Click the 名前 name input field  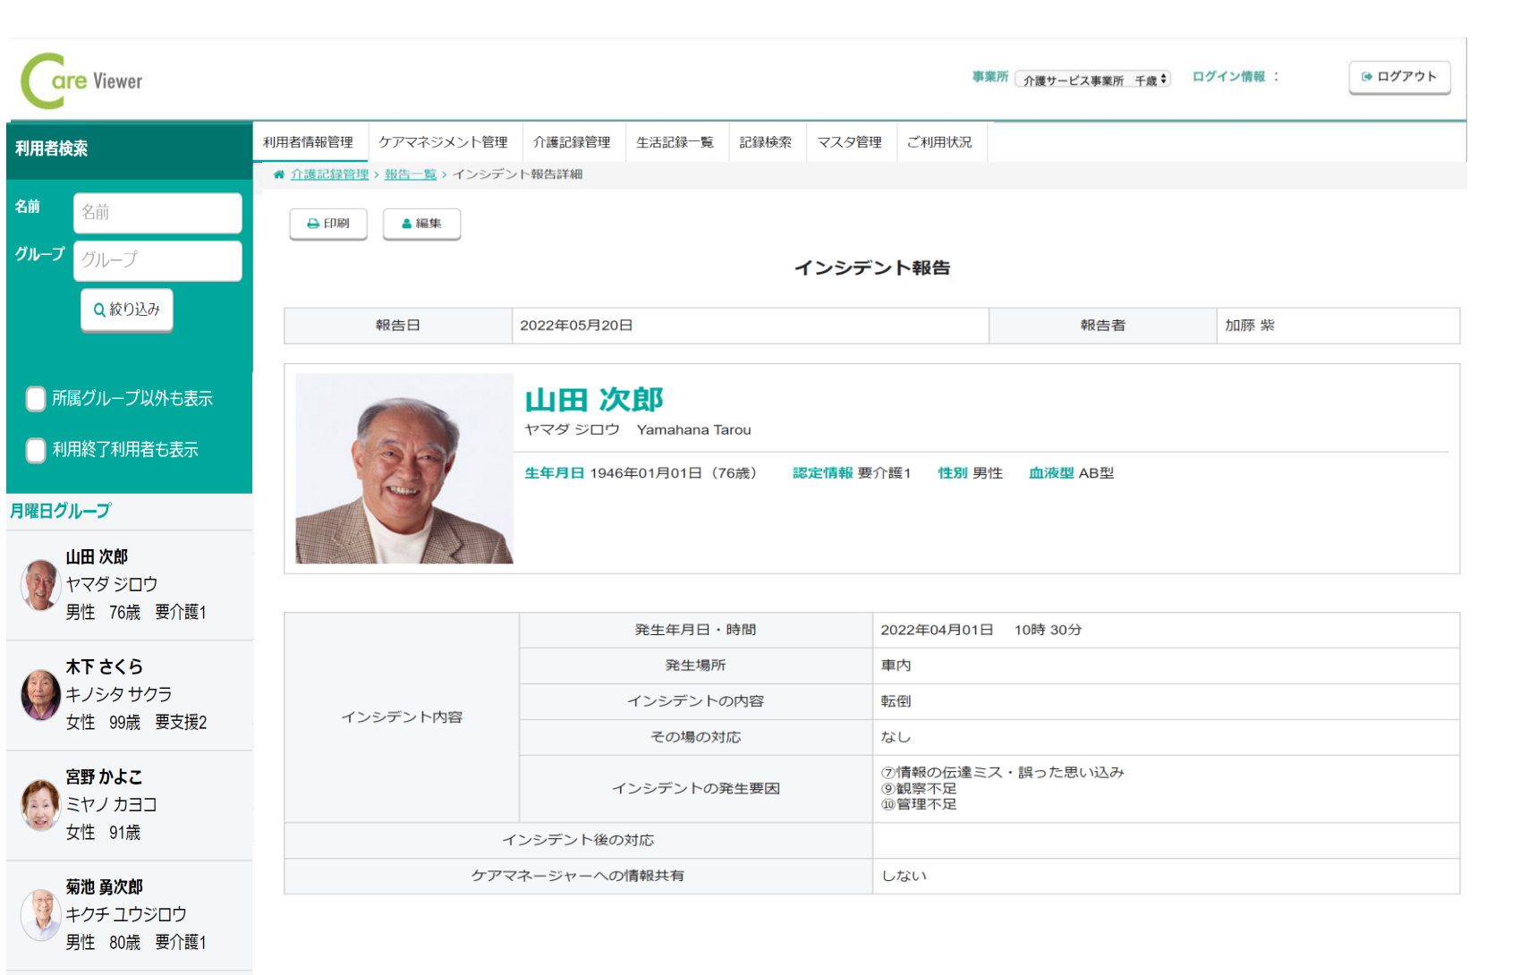(157, 213)
